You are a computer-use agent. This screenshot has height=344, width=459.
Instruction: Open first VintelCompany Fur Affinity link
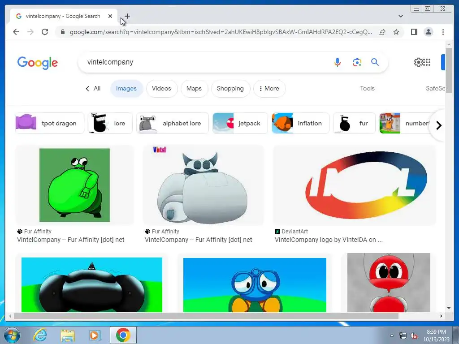70,240
